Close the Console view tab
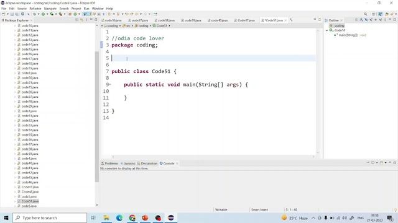This screenshot has height=223, width=398. pyautogui.click(x=177, y=164)
